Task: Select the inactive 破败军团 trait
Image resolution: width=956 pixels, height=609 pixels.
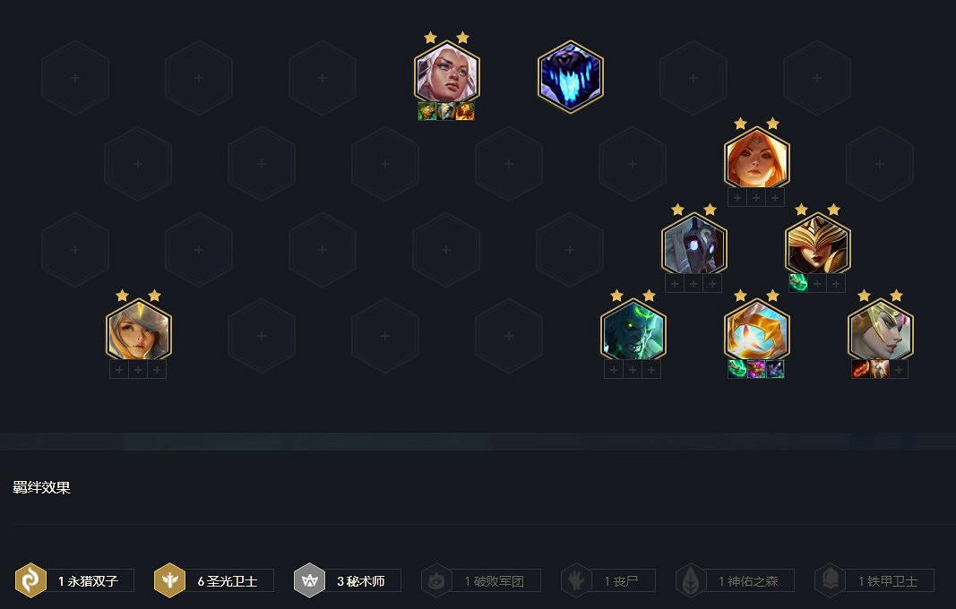Action: (x=481, y=580)
